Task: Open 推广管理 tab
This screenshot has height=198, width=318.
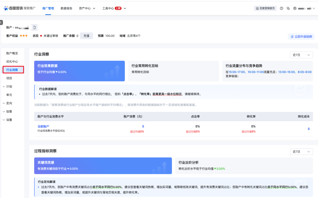Action: click(x=48, y=8)
